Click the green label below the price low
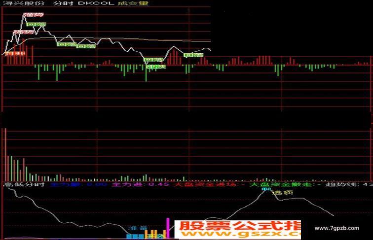The image size is (373, 240). tap(156, 67)
